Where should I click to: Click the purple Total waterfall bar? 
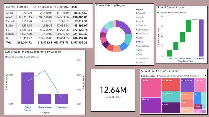coord(201,38)
